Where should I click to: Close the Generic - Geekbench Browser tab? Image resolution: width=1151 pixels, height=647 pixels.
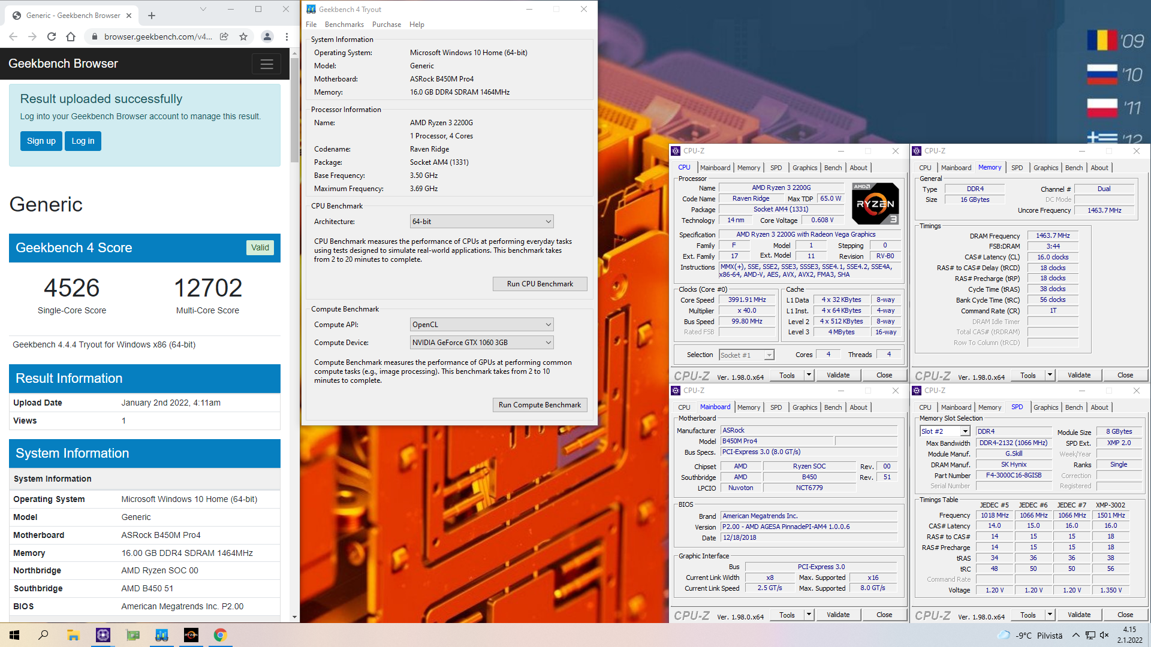coord(129,16)
